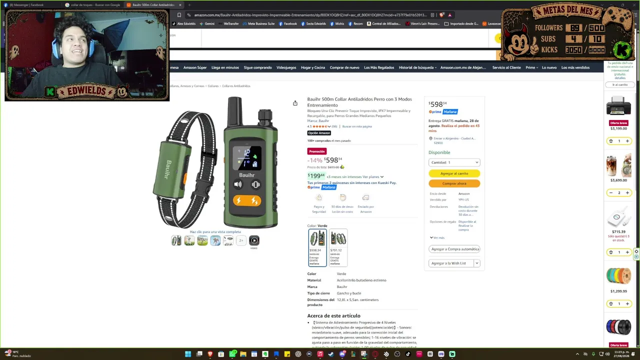
Task: Expand Ver más seller details
Action: click(437, 237)
